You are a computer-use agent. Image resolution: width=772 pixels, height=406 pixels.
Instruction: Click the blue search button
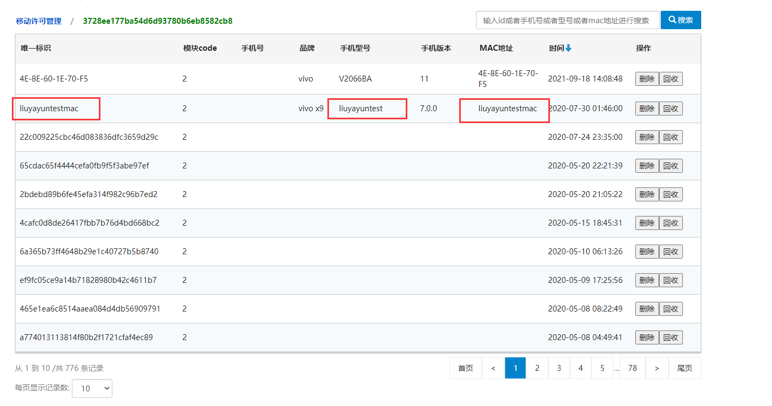tap(680, 20)
